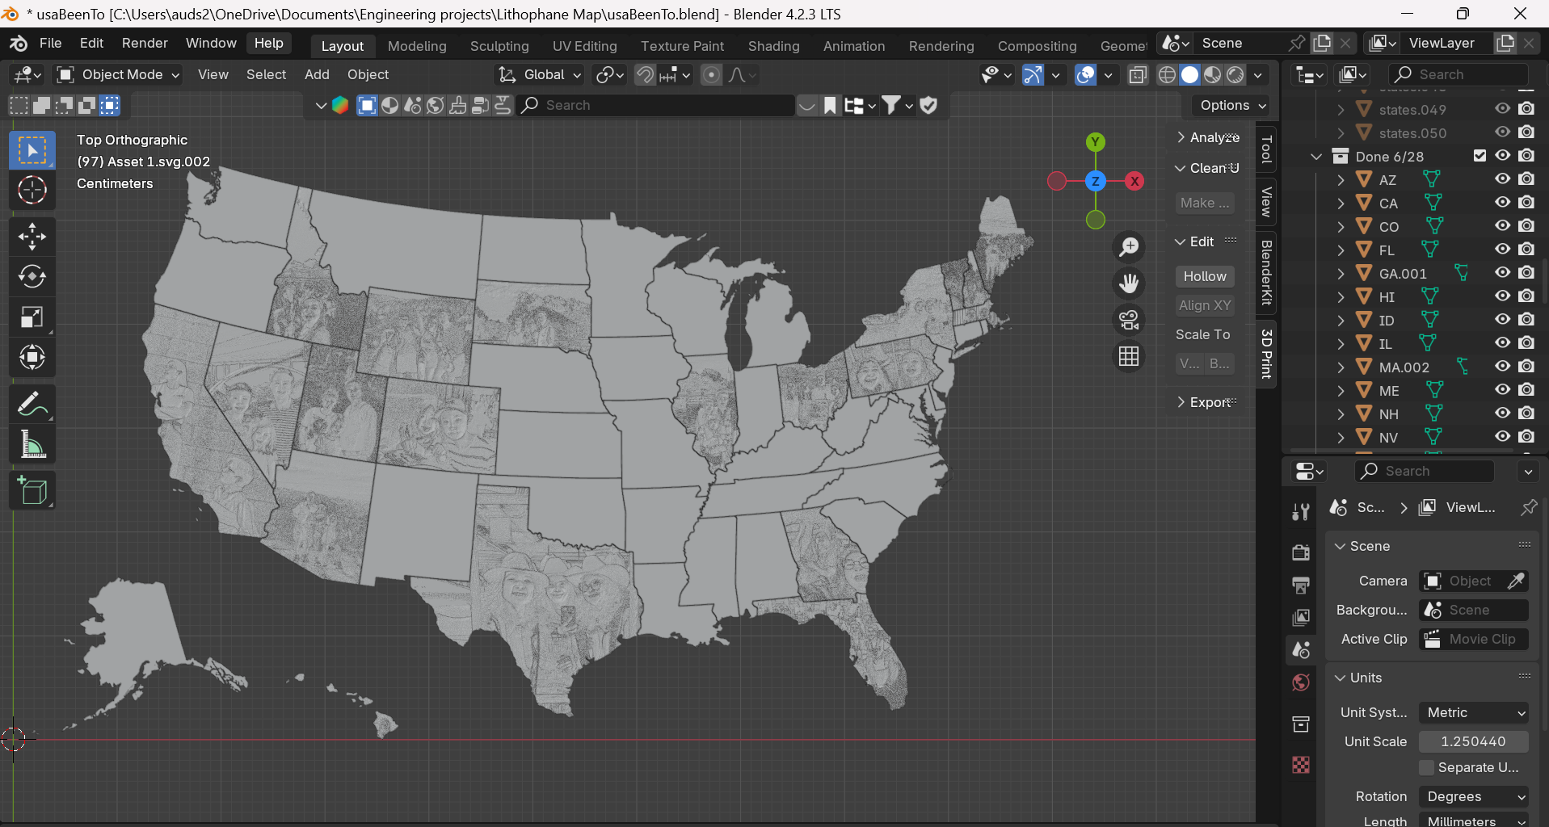Click the Options button in viewport header
Screen dimensions: 1549x827
[x=1232, y=105]
